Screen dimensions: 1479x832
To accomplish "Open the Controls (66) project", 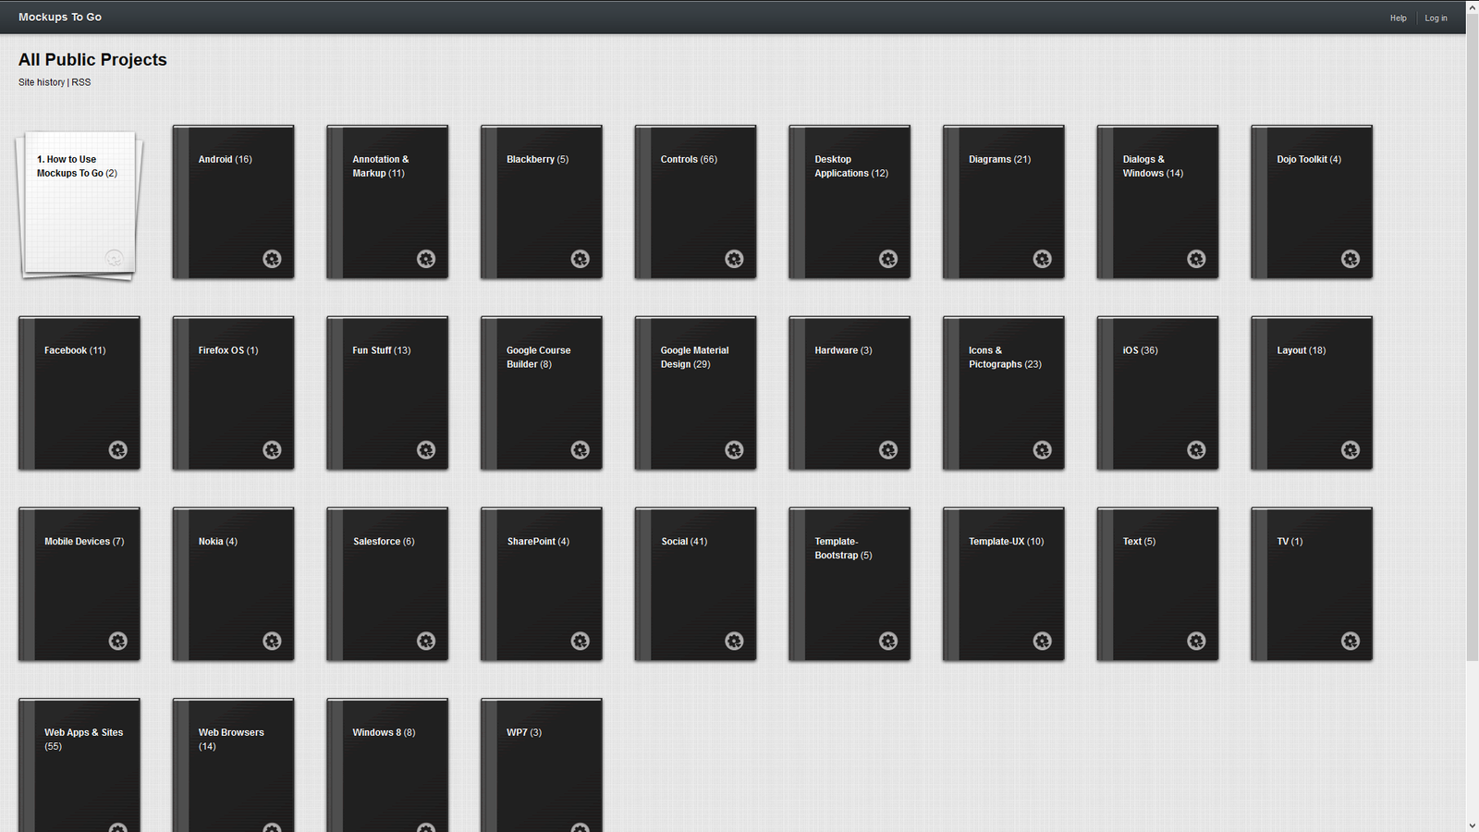I will [x=695, y=202].
